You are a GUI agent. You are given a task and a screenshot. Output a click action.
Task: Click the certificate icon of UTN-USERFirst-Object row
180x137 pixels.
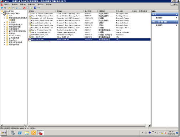(30, 35)
